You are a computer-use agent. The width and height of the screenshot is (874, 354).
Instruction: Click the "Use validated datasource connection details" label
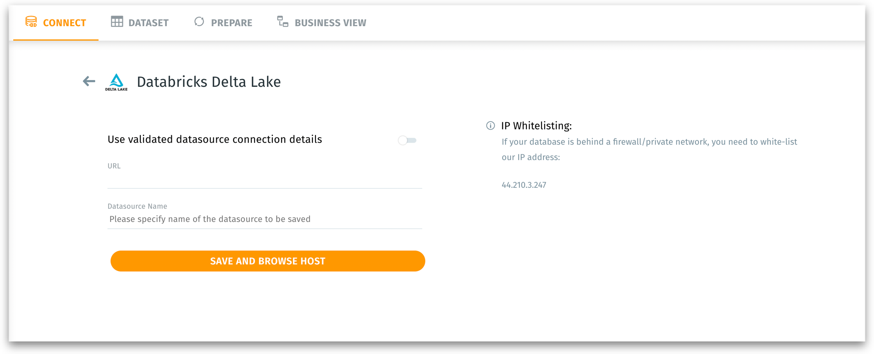(x=215, y=140)
